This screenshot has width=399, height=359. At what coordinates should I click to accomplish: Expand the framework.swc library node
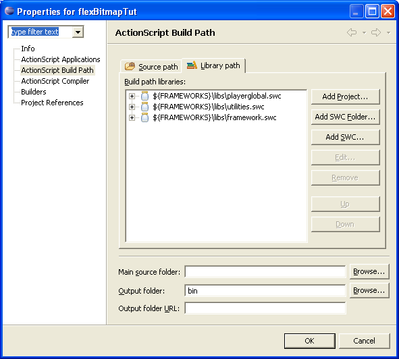[x=132, y=118]
